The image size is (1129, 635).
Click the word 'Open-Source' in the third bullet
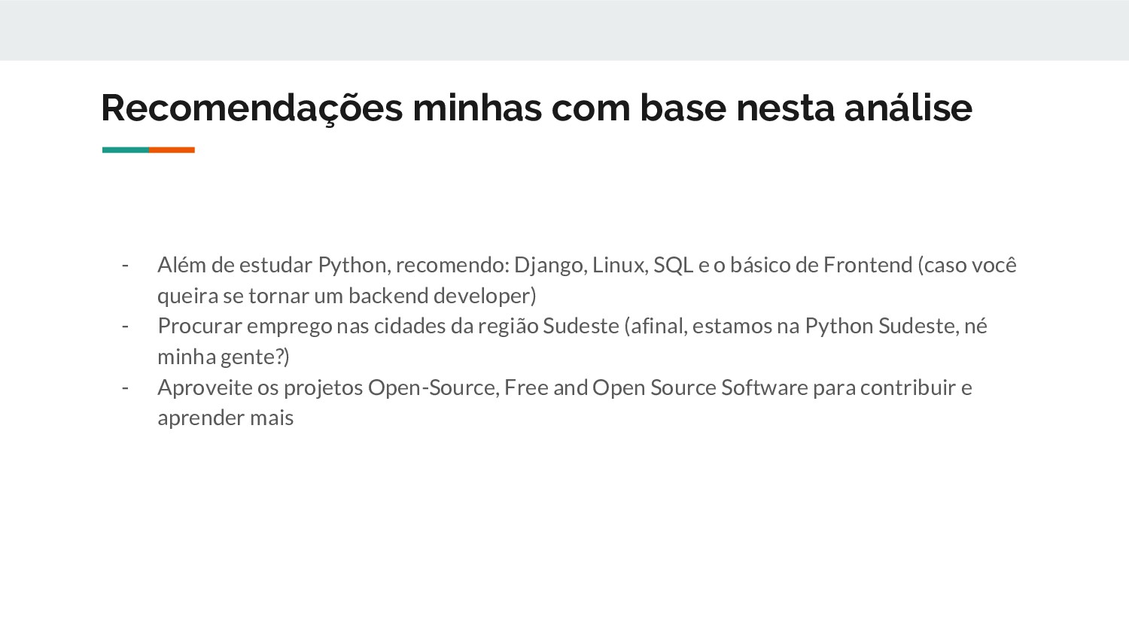click(x=433, y=387)
